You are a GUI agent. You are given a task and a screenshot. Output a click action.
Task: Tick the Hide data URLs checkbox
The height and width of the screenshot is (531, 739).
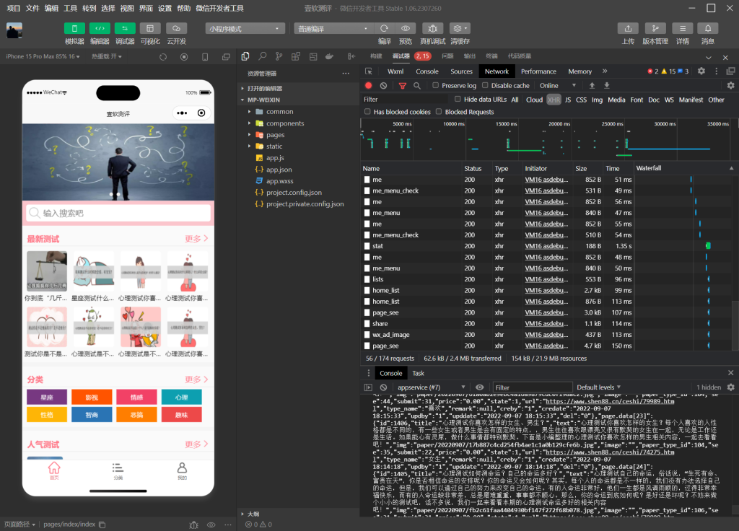click(x=458, y=100)
